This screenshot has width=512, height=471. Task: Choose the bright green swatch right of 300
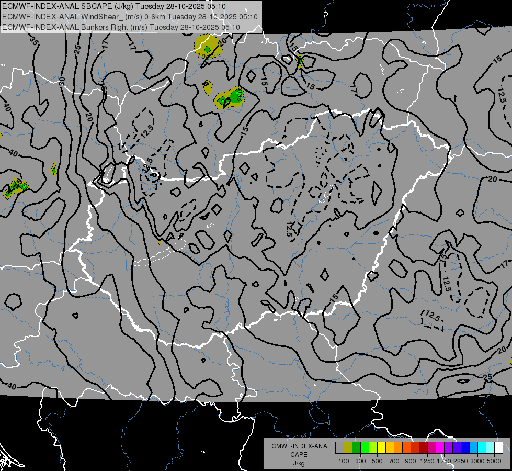click(365, 448)
